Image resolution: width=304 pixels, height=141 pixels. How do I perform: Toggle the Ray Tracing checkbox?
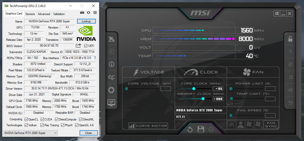point(42,125)
